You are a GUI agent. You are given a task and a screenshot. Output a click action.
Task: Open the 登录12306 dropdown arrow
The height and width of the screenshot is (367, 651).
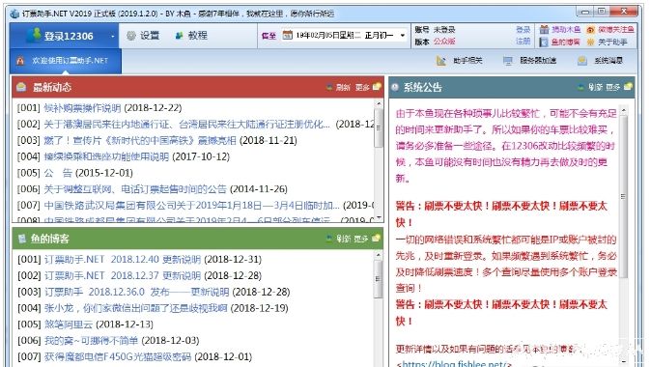[x=112, y=37]
